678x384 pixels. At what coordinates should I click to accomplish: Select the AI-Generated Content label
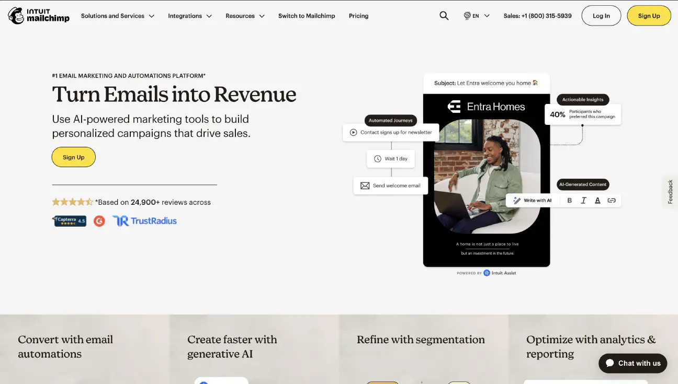pos(583,184)
